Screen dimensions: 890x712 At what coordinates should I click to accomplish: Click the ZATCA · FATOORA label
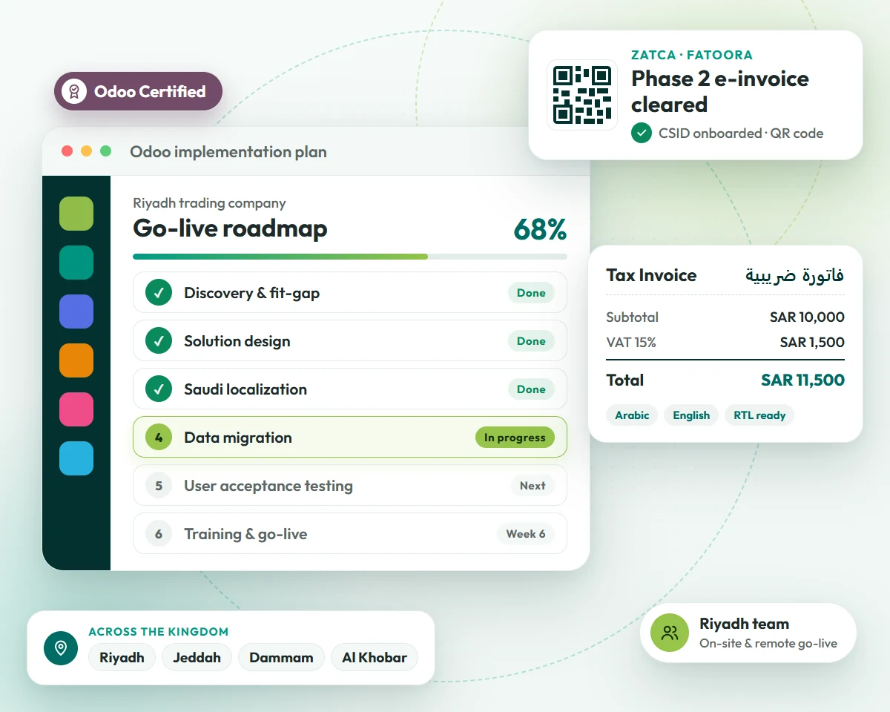point(692,55)
